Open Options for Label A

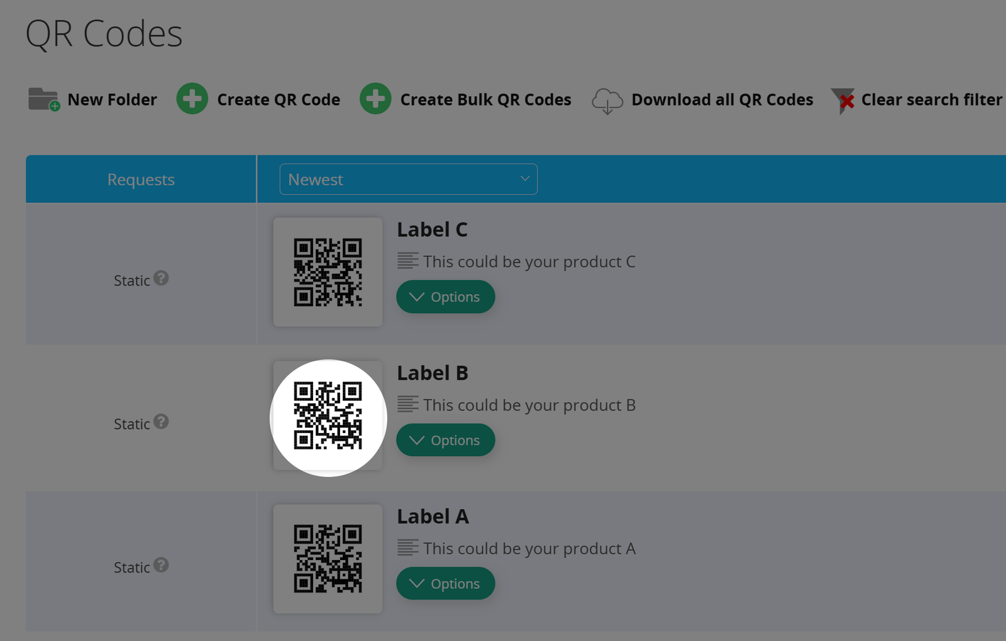pyautogui.click(x=445, y=583)
